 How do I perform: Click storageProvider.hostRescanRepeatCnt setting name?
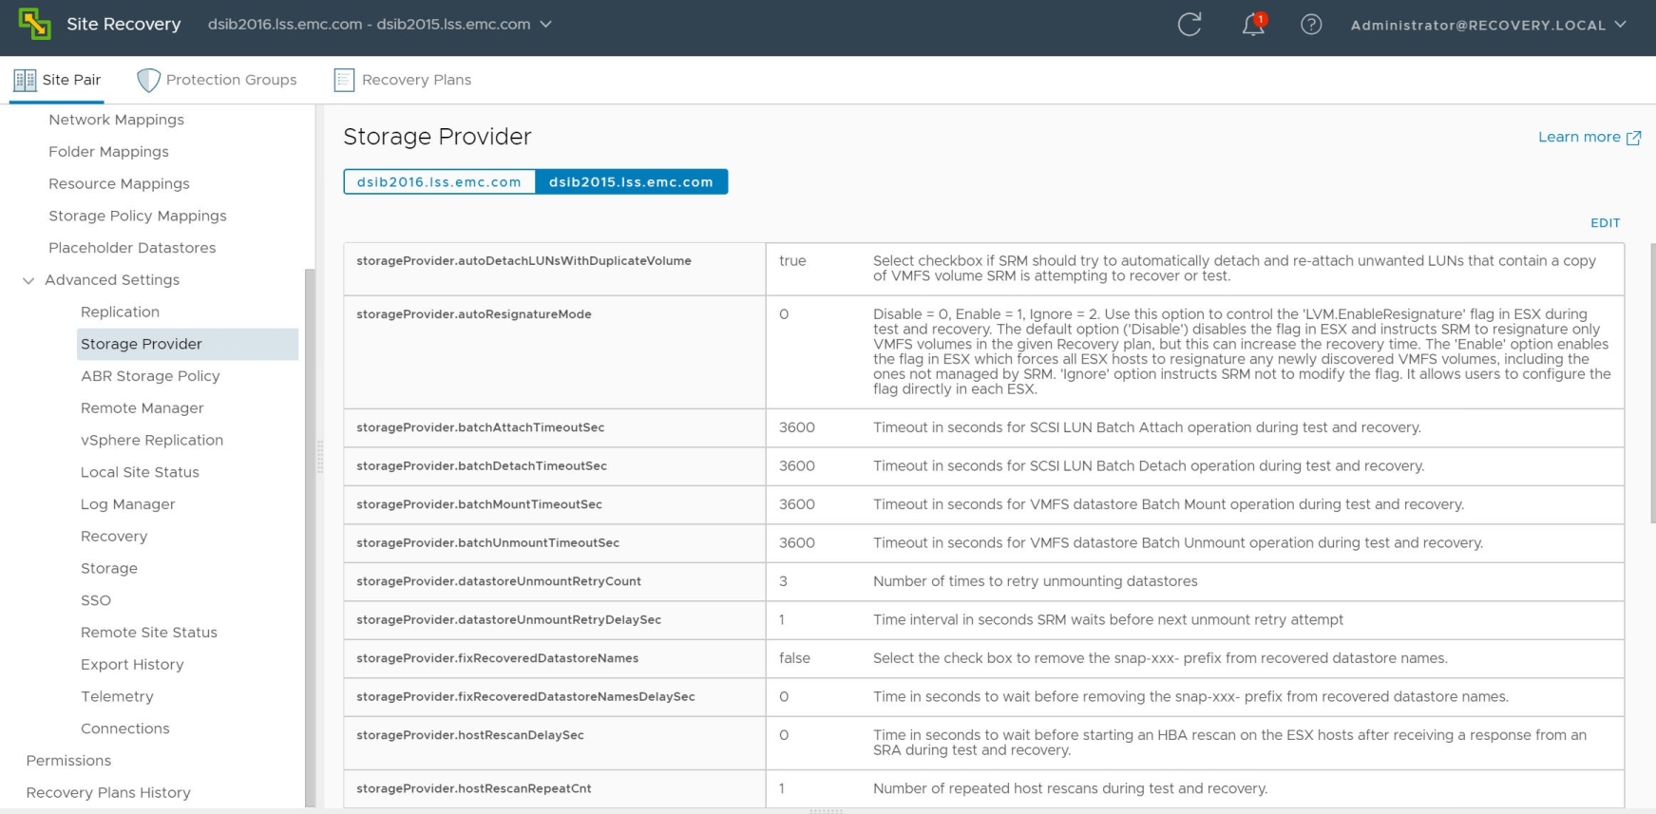[x=474, y=788]
